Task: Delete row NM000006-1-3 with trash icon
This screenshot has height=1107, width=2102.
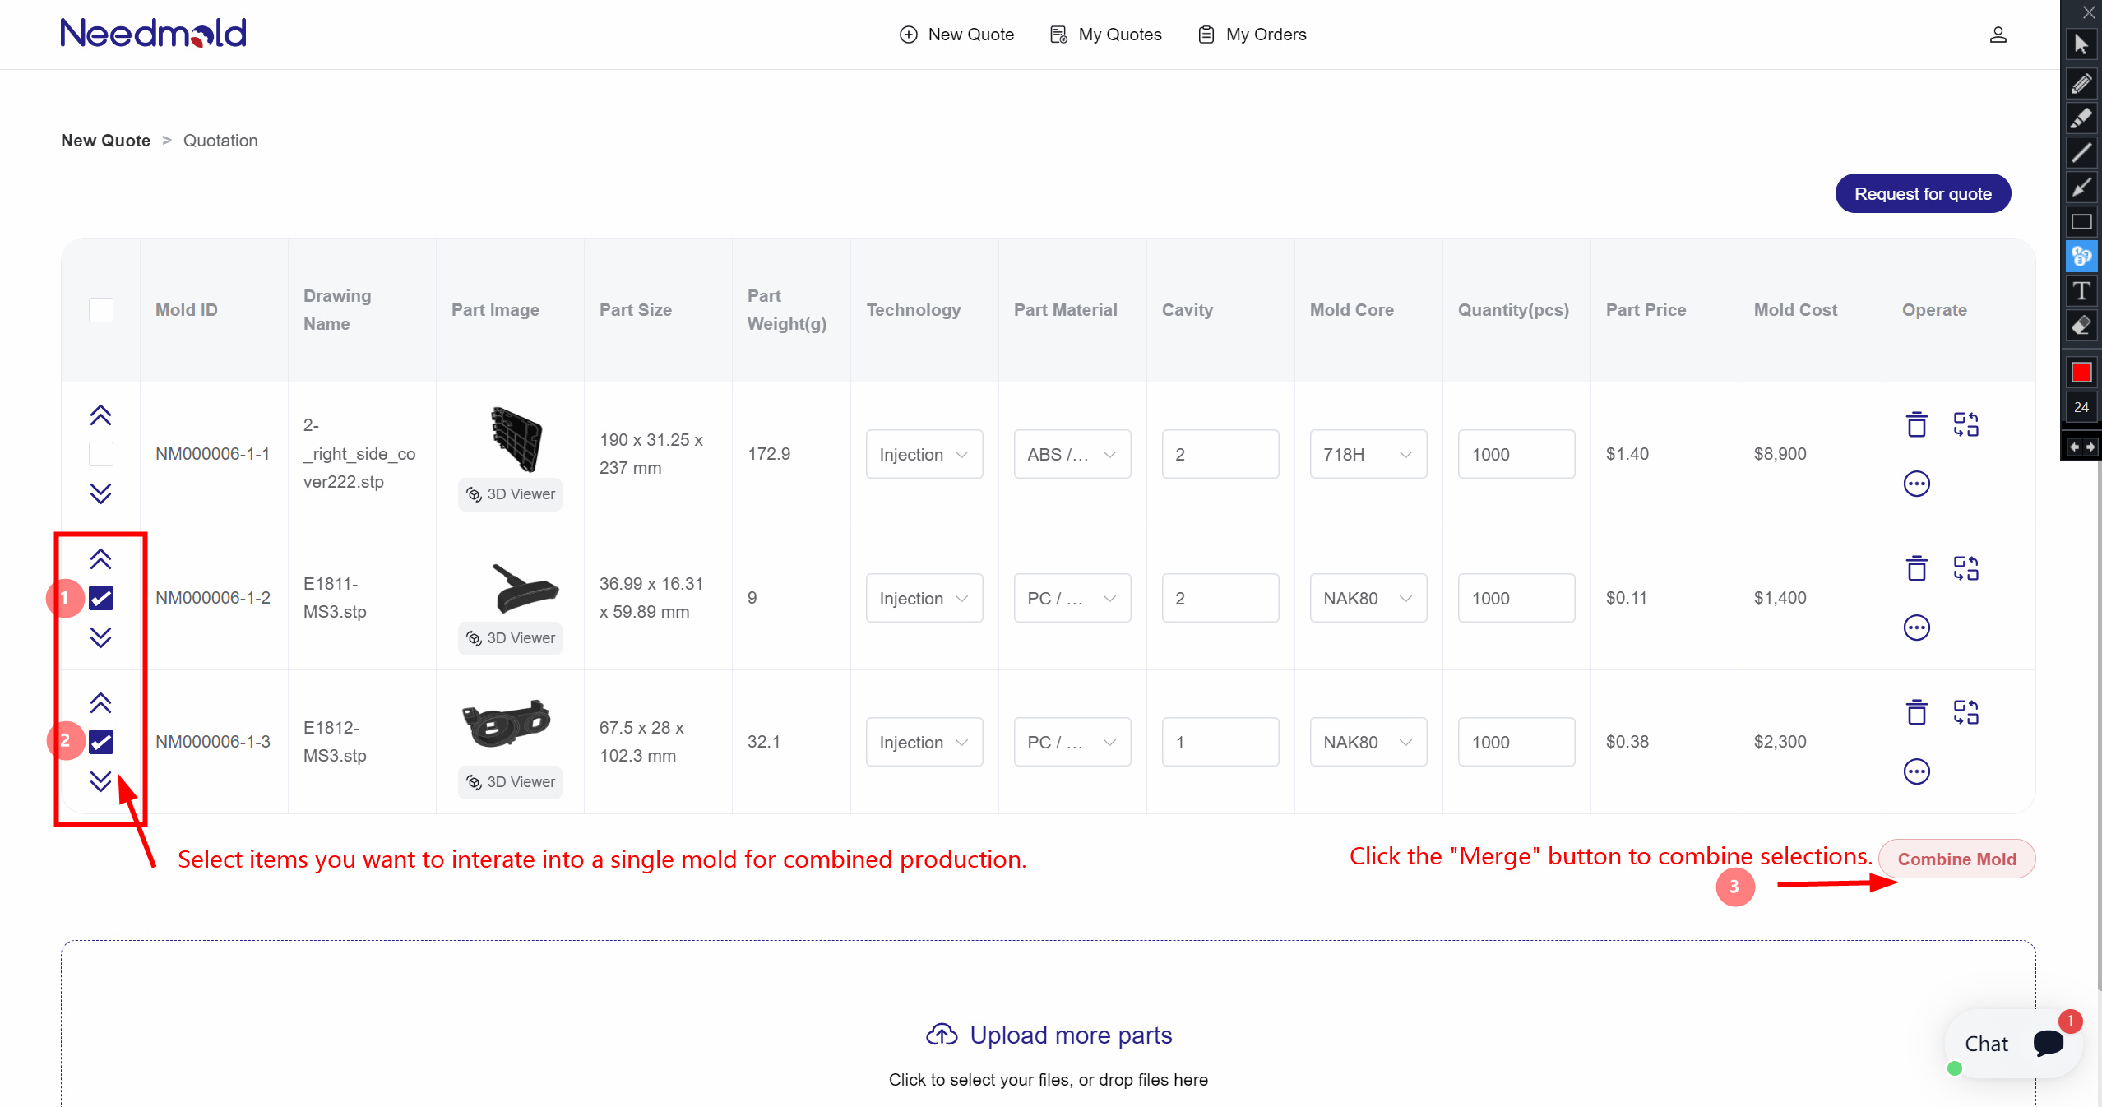Action: point(1917,712)
